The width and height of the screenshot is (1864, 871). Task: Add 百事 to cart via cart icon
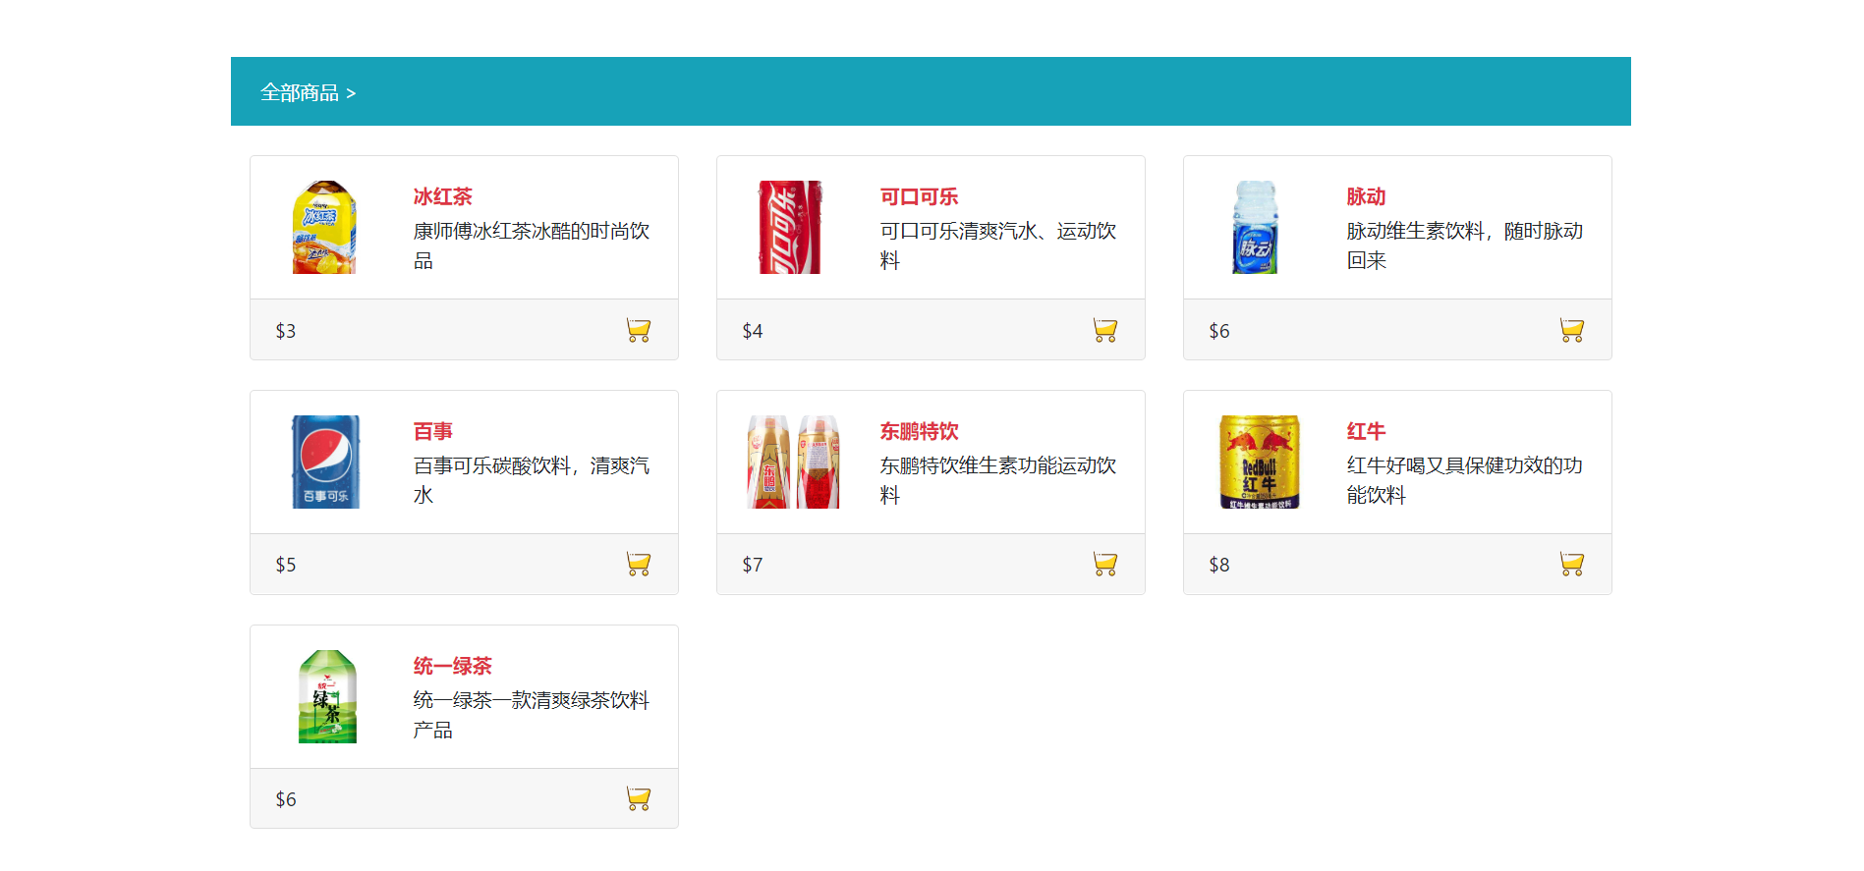[x=639, y=564]
